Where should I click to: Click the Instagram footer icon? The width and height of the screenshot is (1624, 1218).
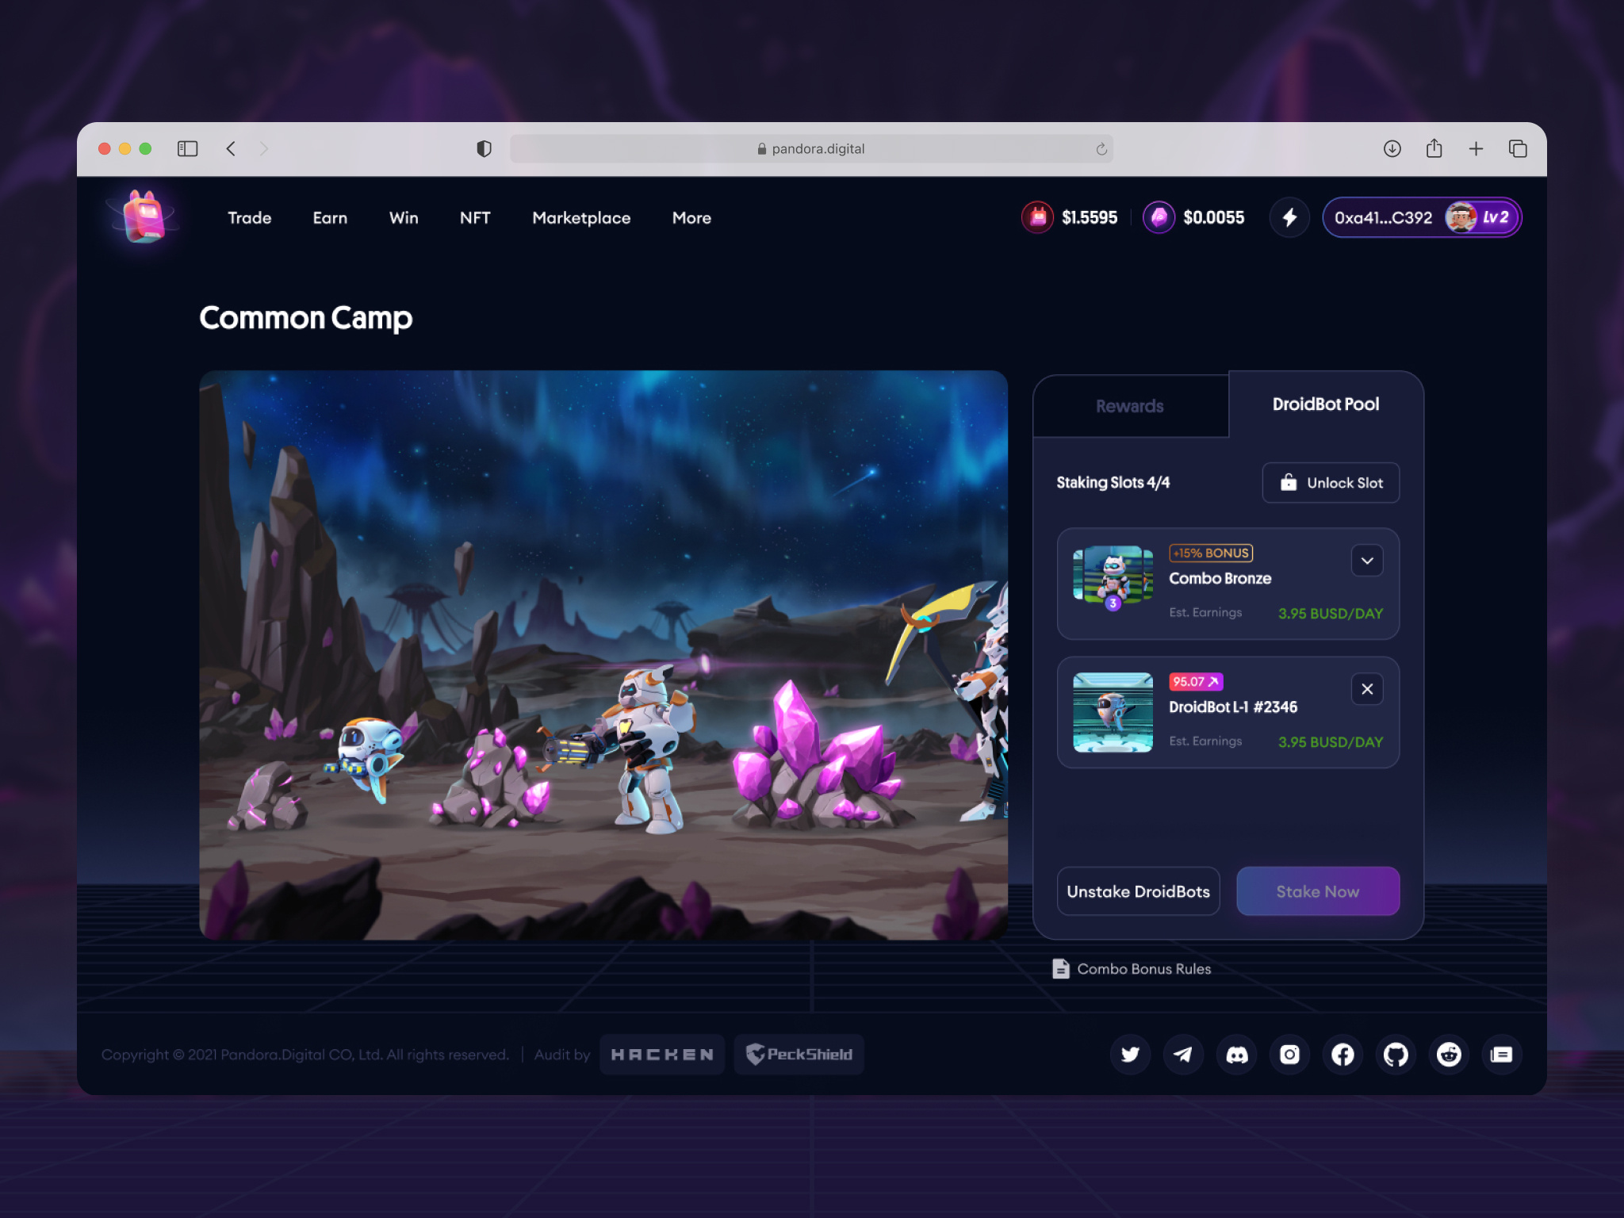[1289, 1055]
